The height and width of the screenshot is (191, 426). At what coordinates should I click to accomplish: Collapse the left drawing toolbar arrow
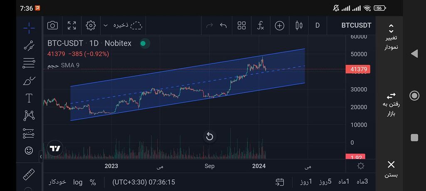click(x=41, y=157)
